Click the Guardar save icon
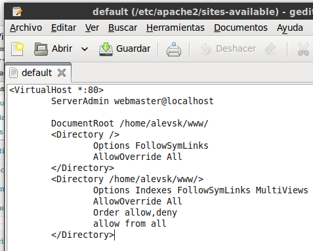Viewport: 313px width, 251px height. (x=106, y=49)
